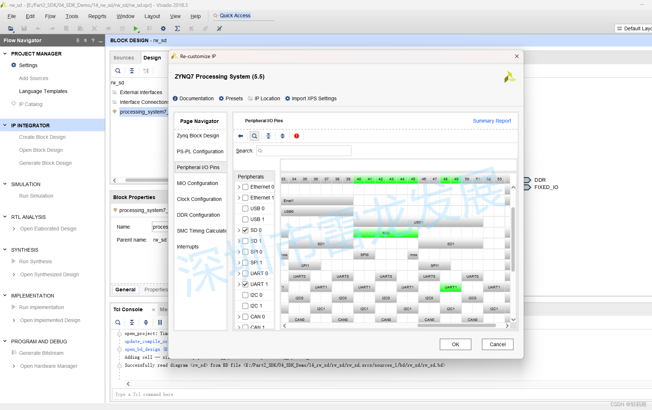Screen dimensions: 652x410
Task: Click horizontal scrollbar in Design panel
Action: tap(146, 180)
